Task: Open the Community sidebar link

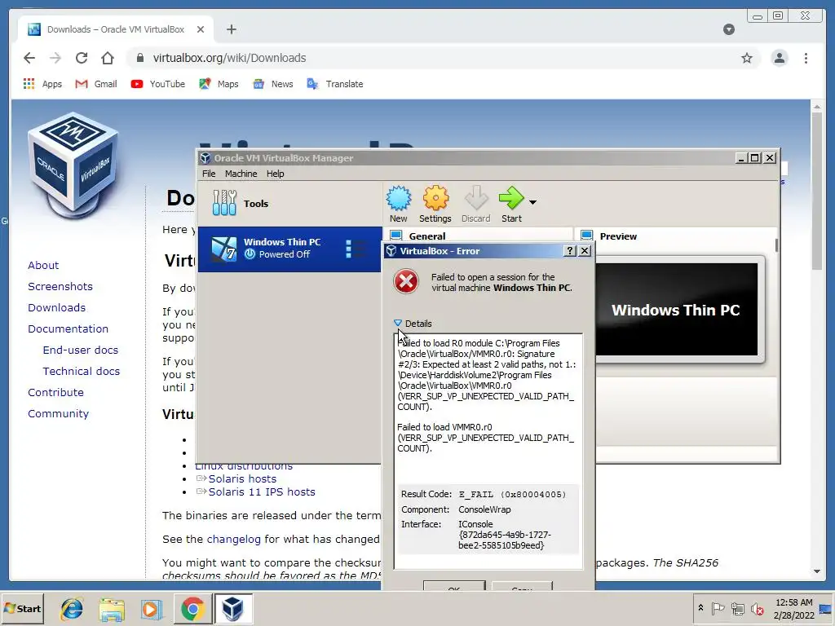Action: click(58, 413)
